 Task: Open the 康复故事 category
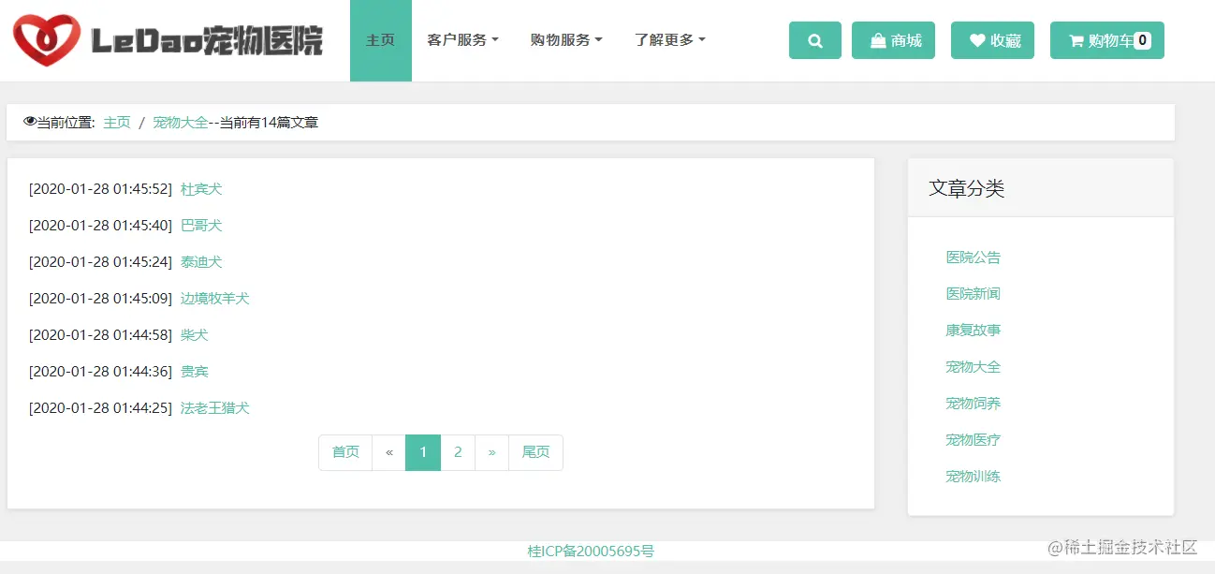pyautogui.click(x=973, y=331)
